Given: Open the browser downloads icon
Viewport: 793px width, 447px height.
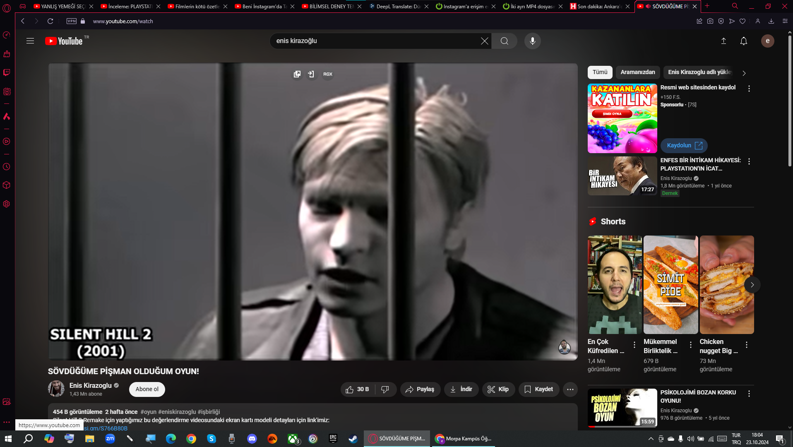Looking at the screenshot, I should pyautogui.click(x=771, y=21).
